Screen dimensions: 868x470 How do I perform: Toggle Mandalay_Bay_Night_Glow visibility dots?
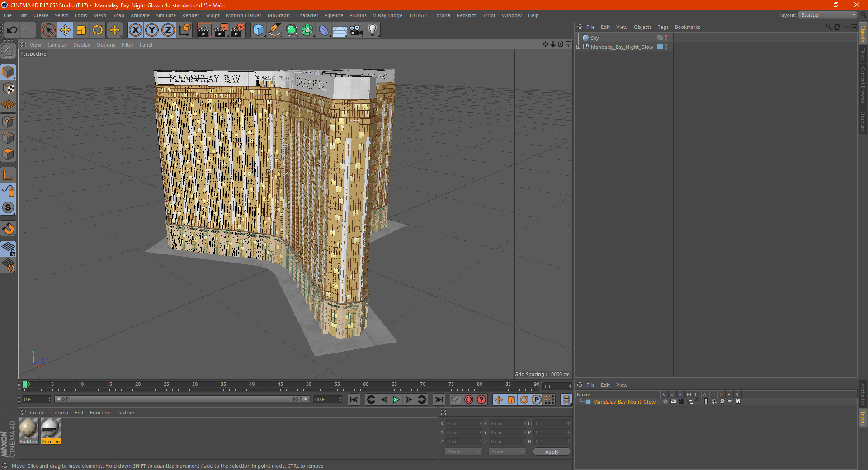666,47
